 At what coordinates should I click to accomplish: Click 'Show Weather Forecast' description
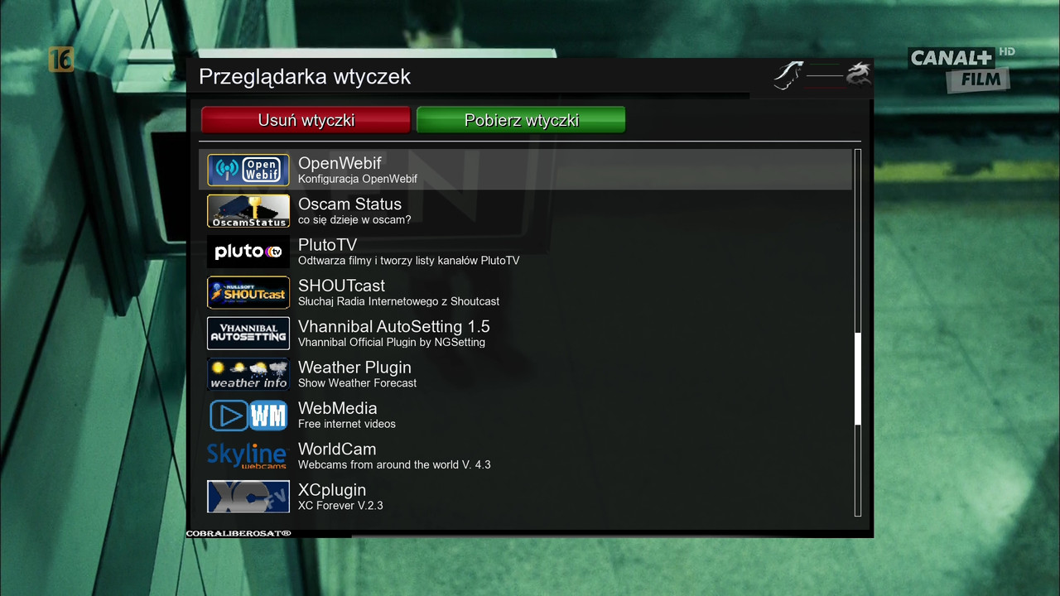[x=357, y=383]
